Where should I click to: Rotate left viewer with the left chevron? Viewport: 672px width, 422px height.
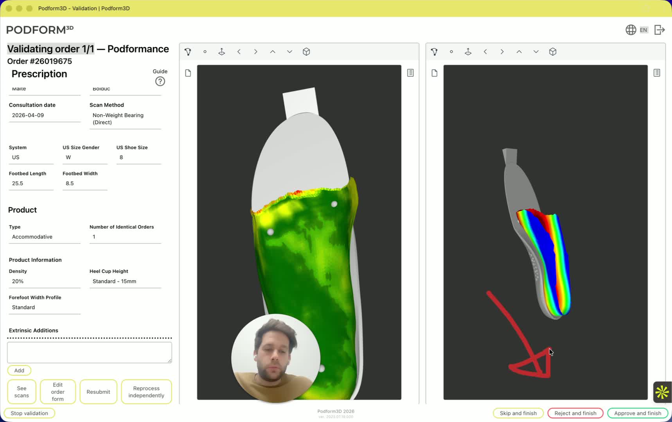[239, 52]
